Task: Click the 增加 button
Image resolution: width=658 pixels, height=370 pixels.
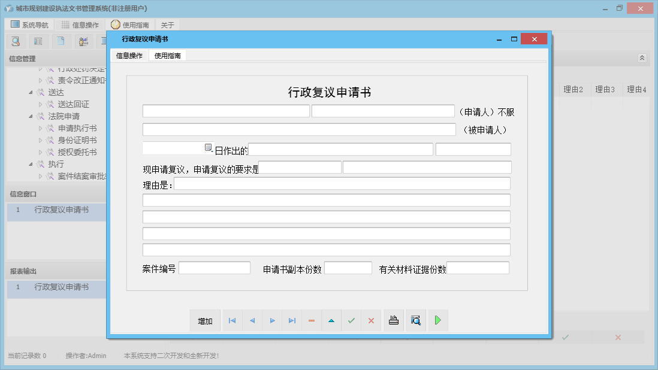Action: (205, 321)
